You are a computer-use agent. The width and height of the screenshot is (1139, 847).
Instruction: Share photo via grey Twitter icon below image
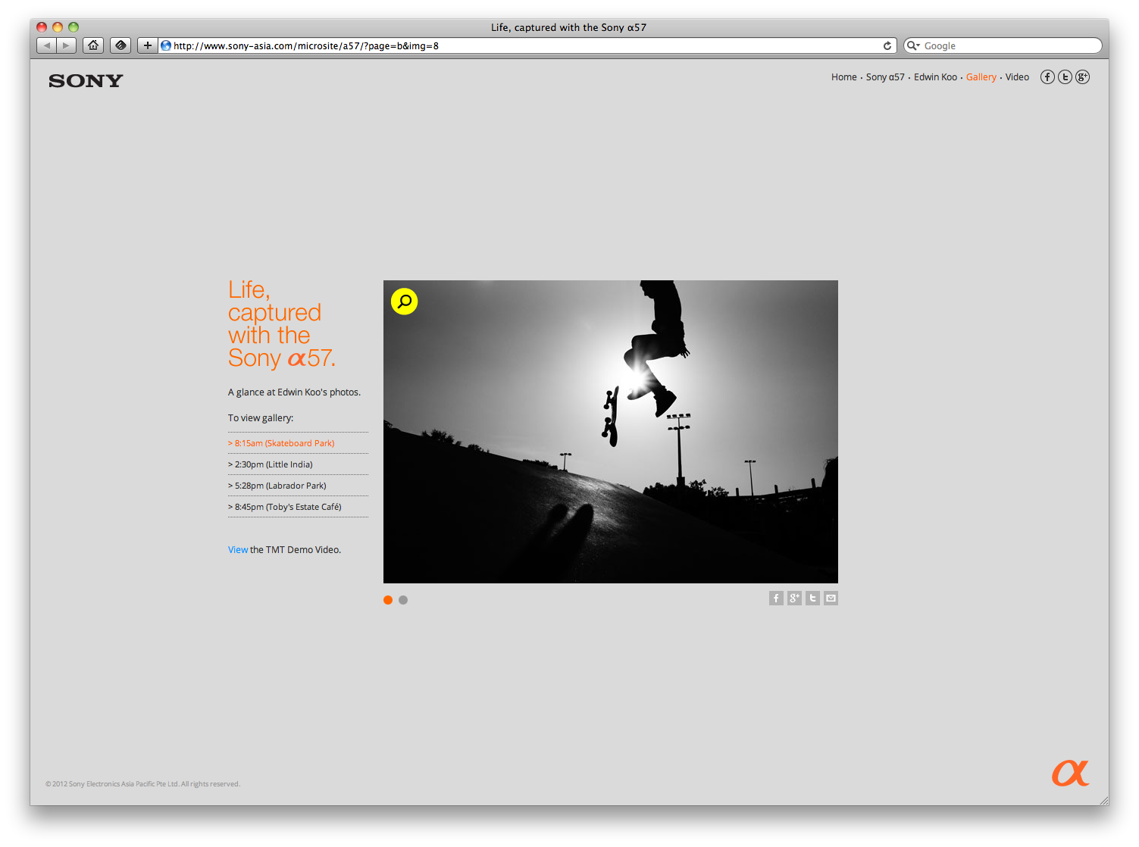[812, 599]
